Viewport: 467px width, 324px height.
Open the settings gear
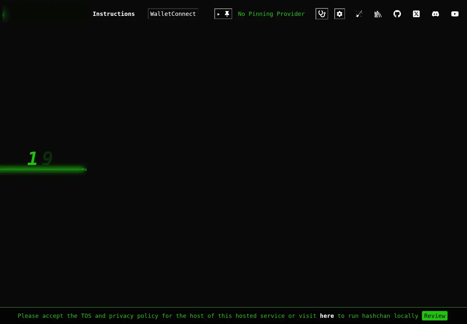(340, 14)
